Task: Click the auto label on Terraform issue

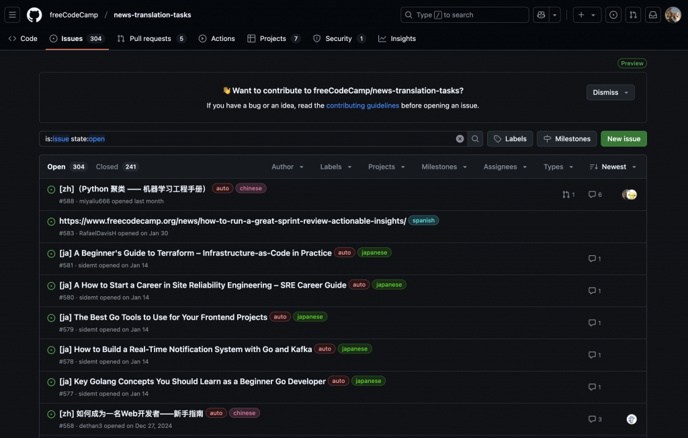Action: 345,253
